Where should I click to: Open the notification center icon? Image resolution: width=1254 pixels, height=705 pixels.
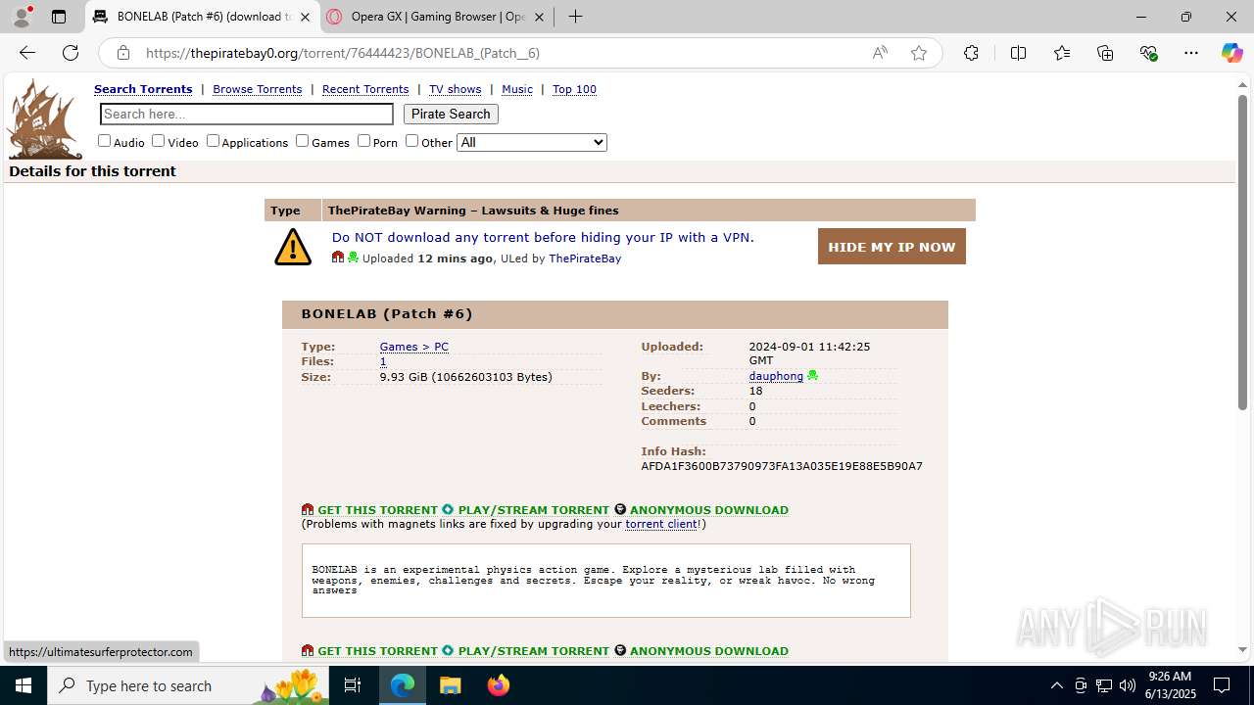tap(1222, 685)
